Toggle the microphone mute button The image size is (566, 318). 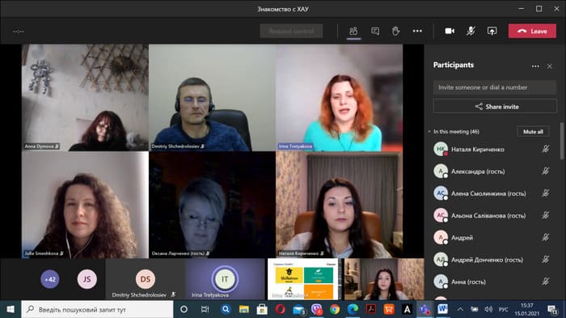click(471, 32)
